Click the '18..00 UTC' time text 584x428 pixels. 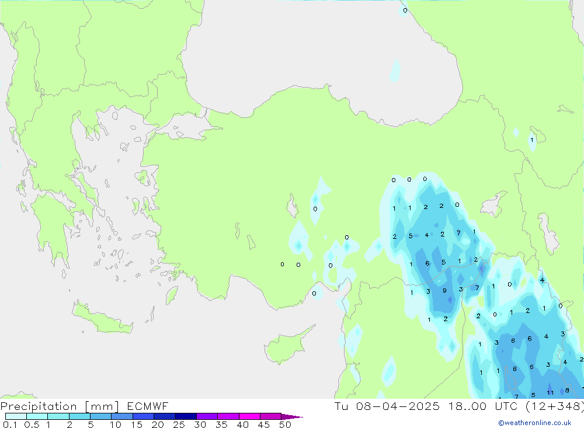[483, 406]
